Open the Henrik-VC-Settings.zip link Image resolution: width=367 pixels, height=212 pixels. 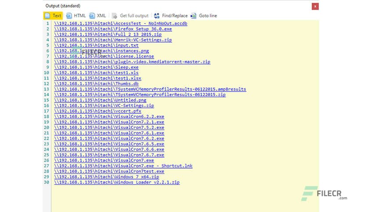click(113, 40)
